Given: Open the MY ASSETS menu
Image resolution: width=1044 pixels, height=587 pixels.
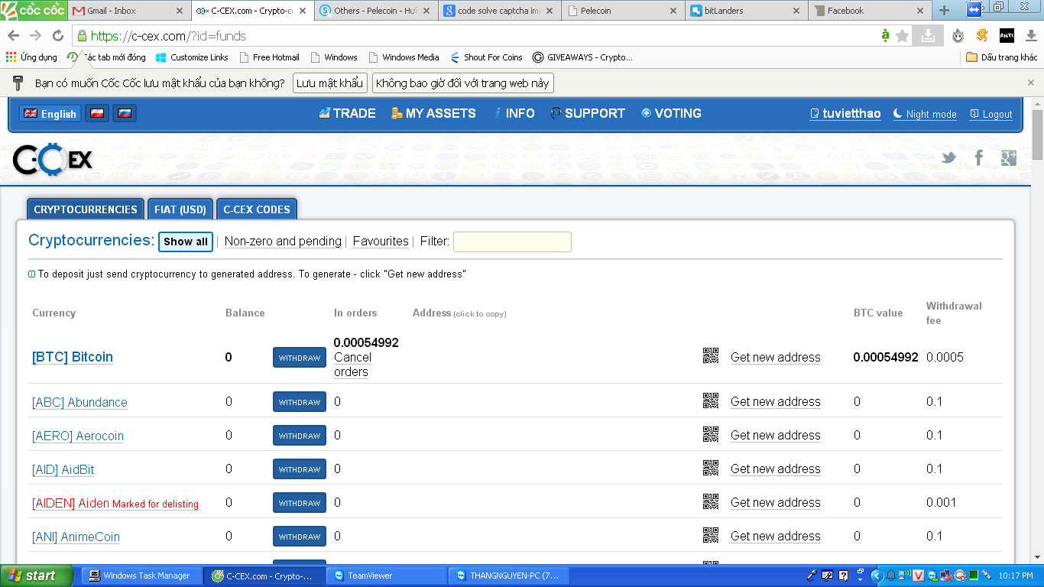Looking at the screenshot, I should tap(433, 113).
